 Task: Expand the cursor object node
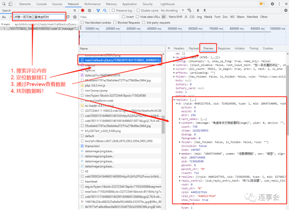174,69
